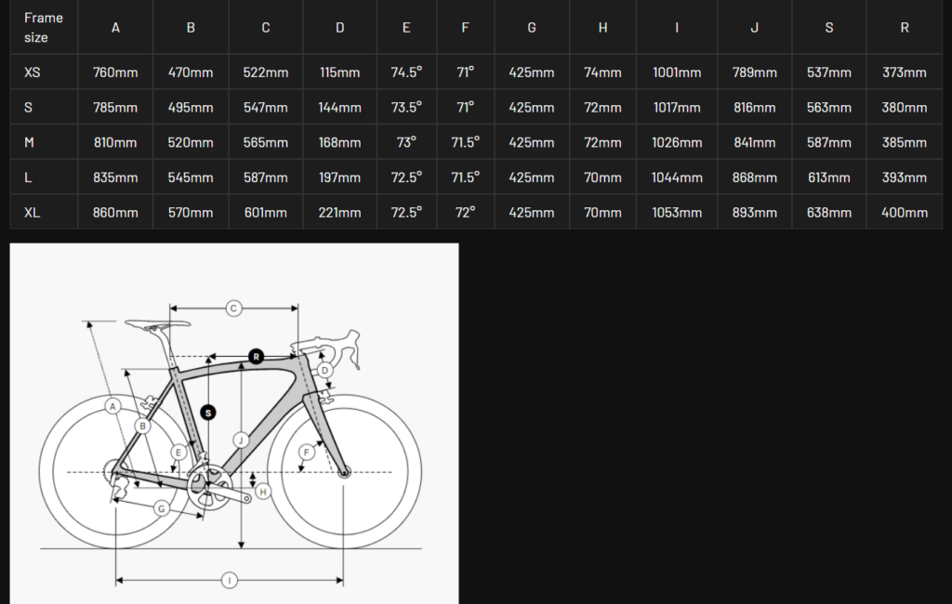Click the 1001mm cell in the table

677,72
